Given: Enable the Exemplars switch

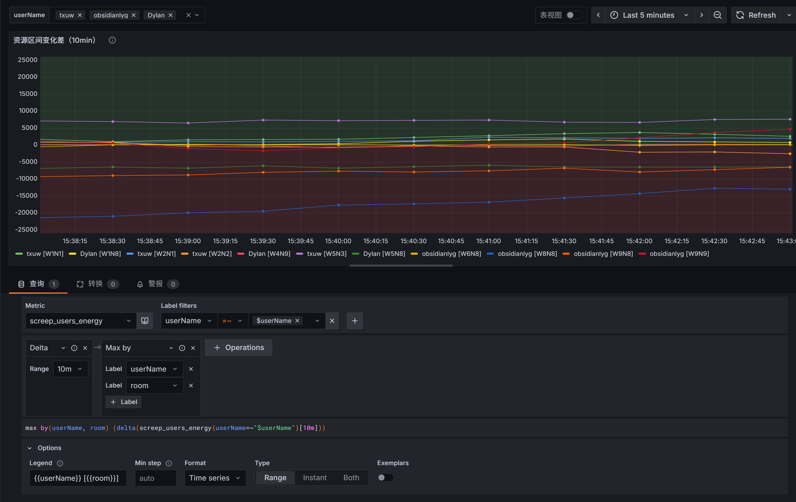Looking at the screenshot, I should [385, 478].
